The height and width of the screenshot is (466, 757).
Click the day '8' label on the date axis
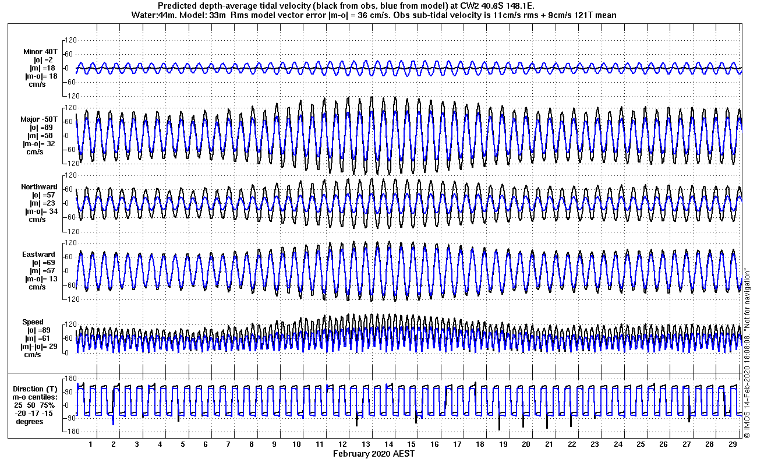251,444
